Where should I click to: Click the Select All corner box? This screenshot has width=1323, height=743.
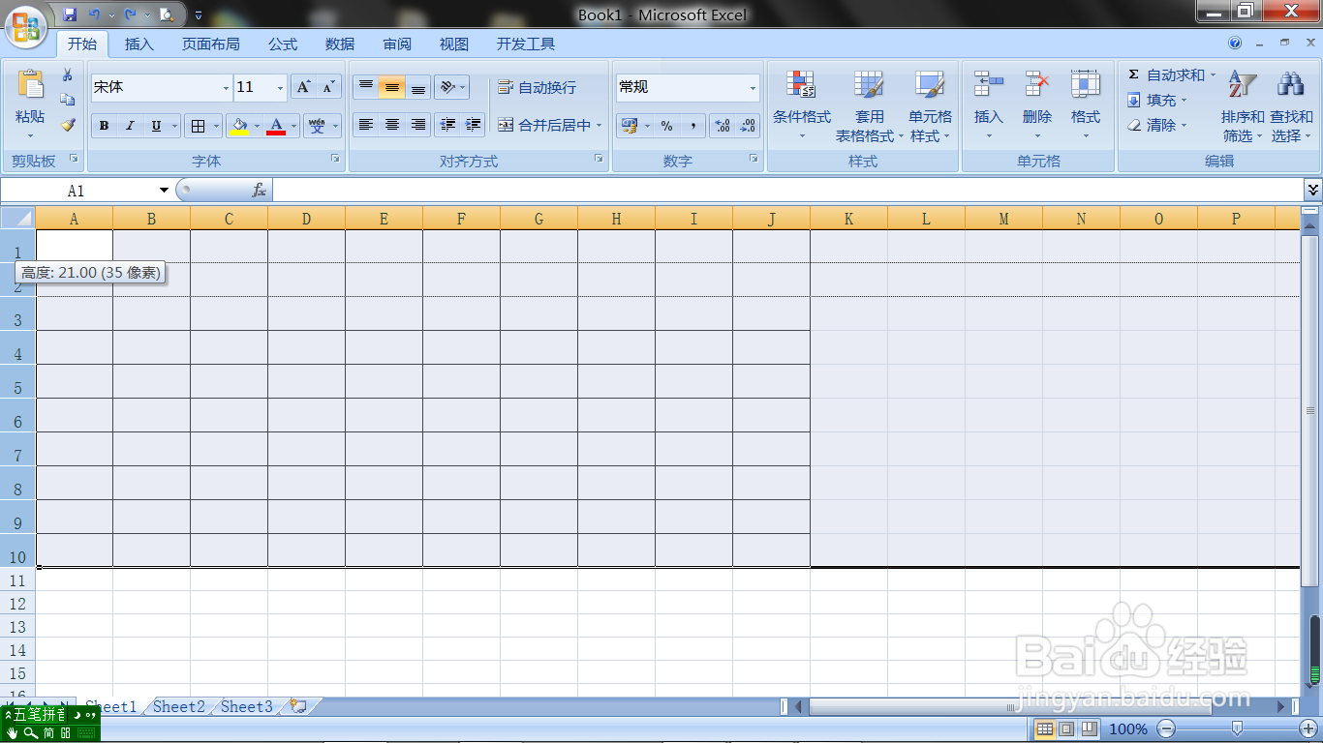[17, 219]
